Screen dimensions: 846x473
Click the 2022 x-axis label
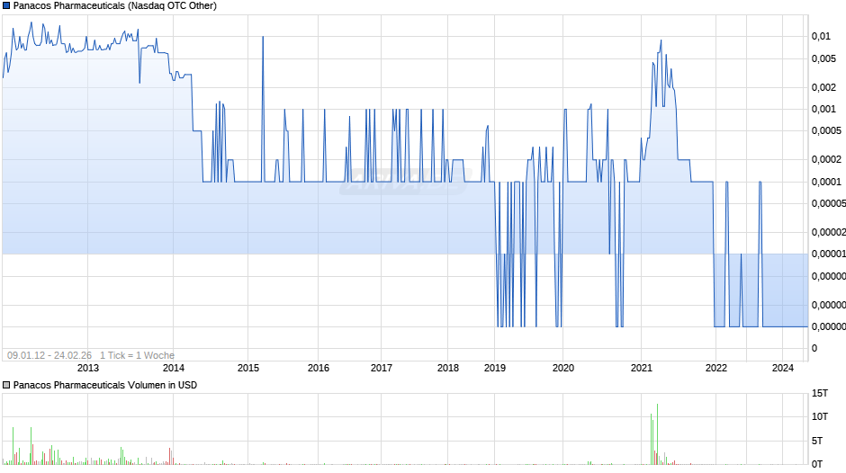pos(716,368)
